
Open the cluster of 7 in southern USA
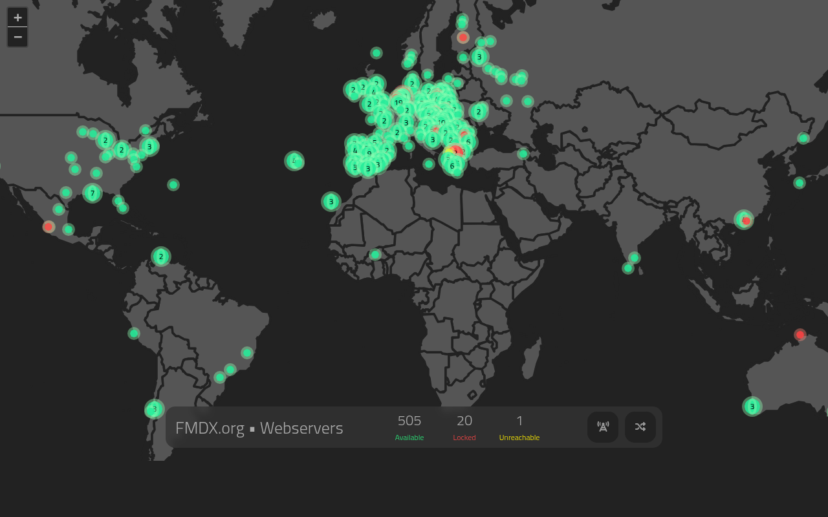point(93,193)
